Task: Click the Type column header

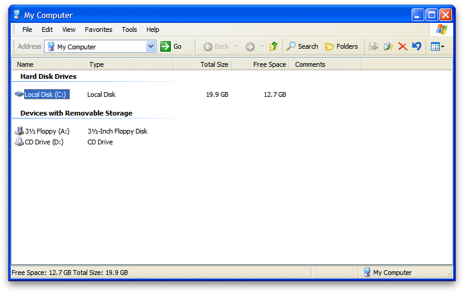Action: (x=128, y=64)
